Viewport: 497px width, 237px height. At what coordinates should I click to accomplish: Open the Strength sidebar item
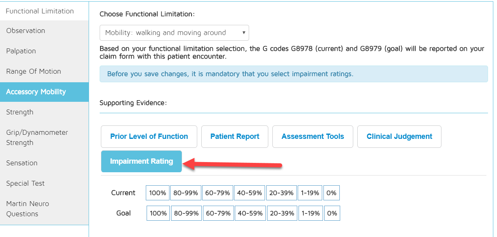20,112
